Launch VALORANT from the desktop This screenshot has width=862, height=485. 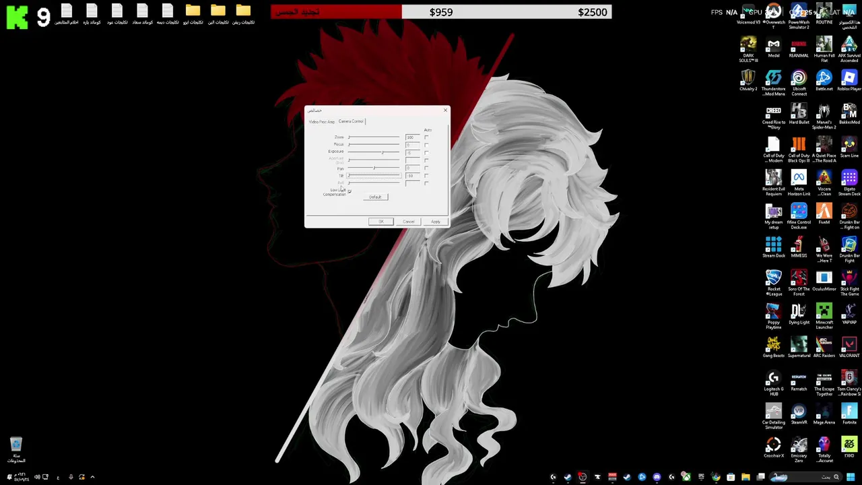pos(849,348)
